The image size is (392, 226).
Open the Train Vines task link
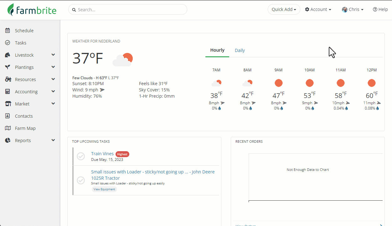102,154
